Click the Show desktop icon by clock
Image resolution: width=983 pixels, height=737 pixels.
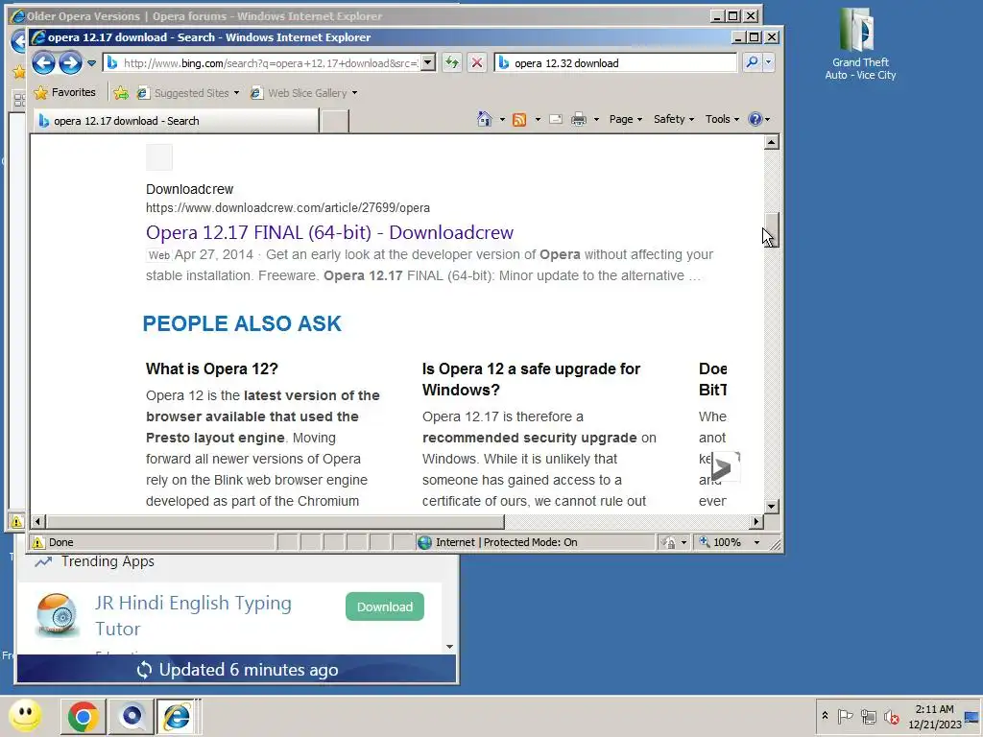971,717
